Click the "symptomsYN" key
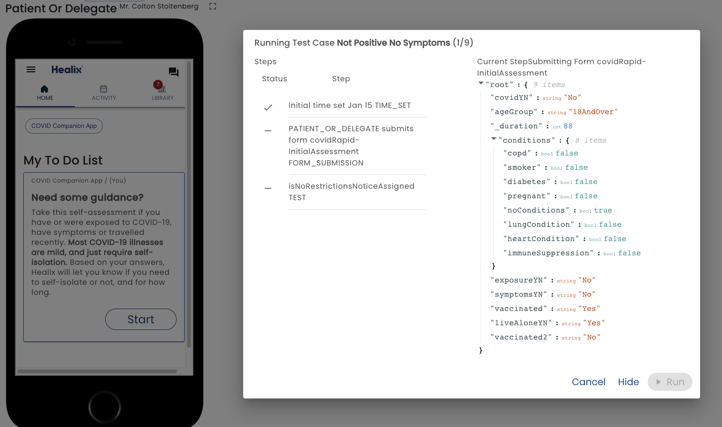This screenshot has height=427, width=722. tap(519, 294)
